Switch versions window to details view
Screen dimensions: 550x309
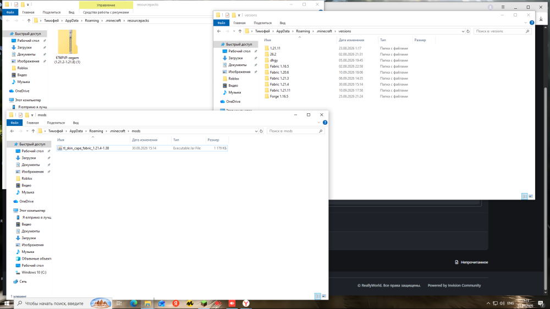(524, 196)
